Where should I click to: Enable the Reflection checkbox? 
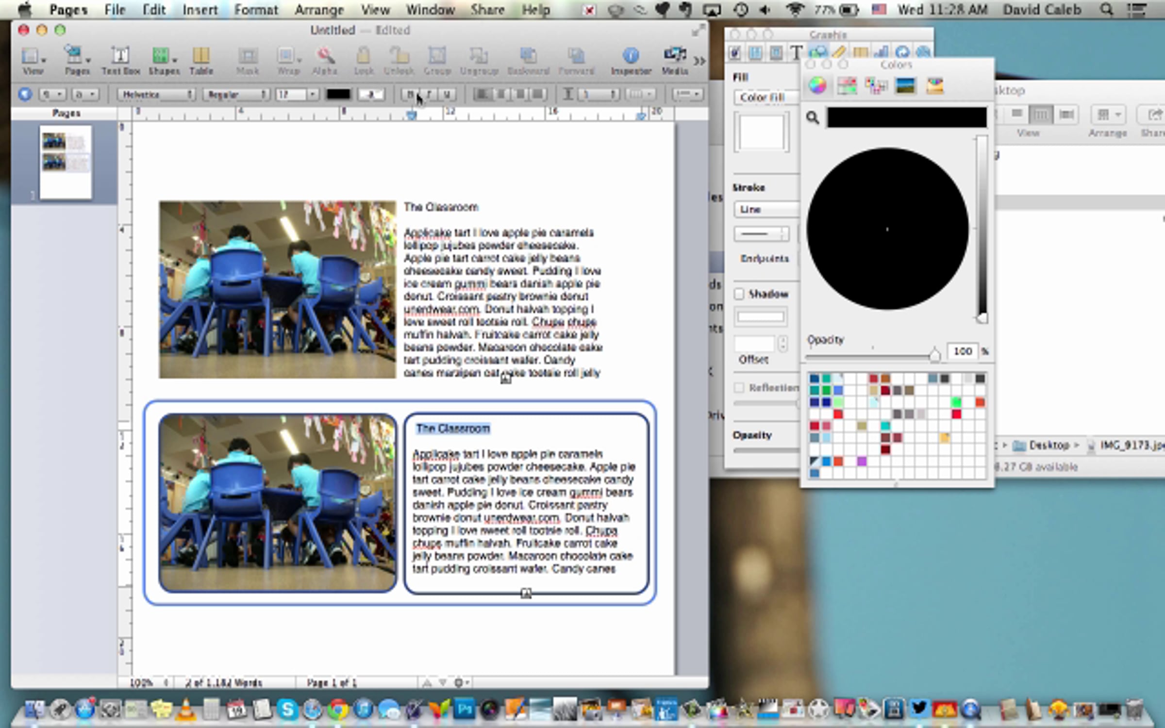pos(739,387)
